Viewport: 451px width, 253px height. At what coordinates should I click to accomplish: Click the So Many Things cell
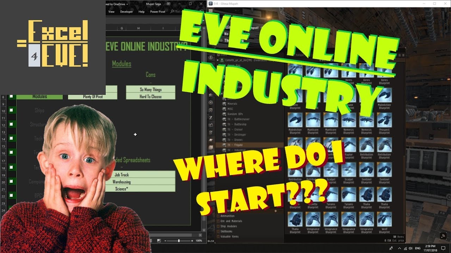click(150, 90)
